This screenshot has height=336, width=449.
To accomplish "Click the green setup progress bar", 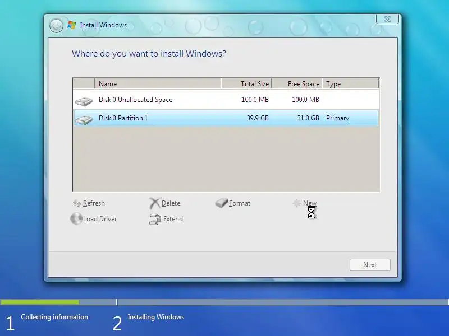I will pyautogui.click(x=40, y=302).
